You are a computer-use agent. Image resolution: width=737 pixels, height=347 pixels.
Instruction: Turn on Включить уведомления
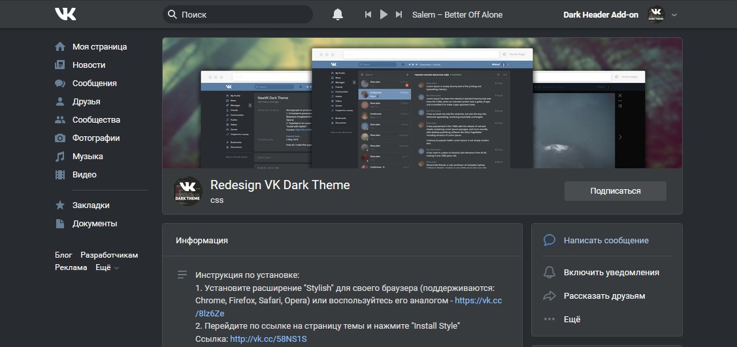pyautogui.click(x=612, y=273)
